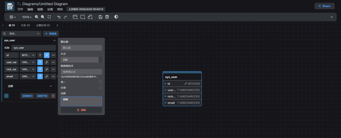Click the 默认值 default value input field
Screen dimensions: 341x138
(81, 48)
